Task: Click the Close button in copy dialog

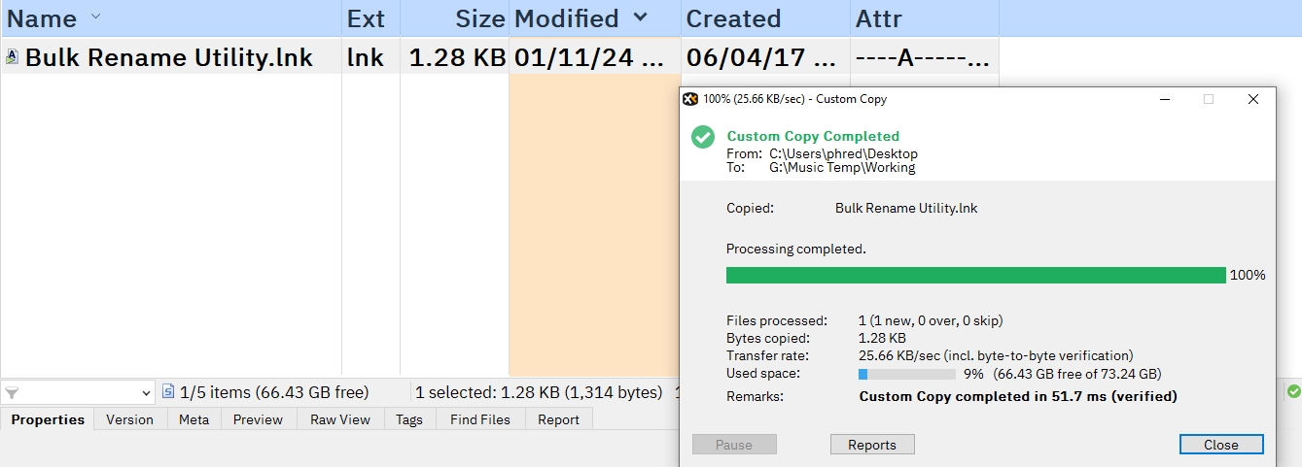Action: click(1220, 445)
